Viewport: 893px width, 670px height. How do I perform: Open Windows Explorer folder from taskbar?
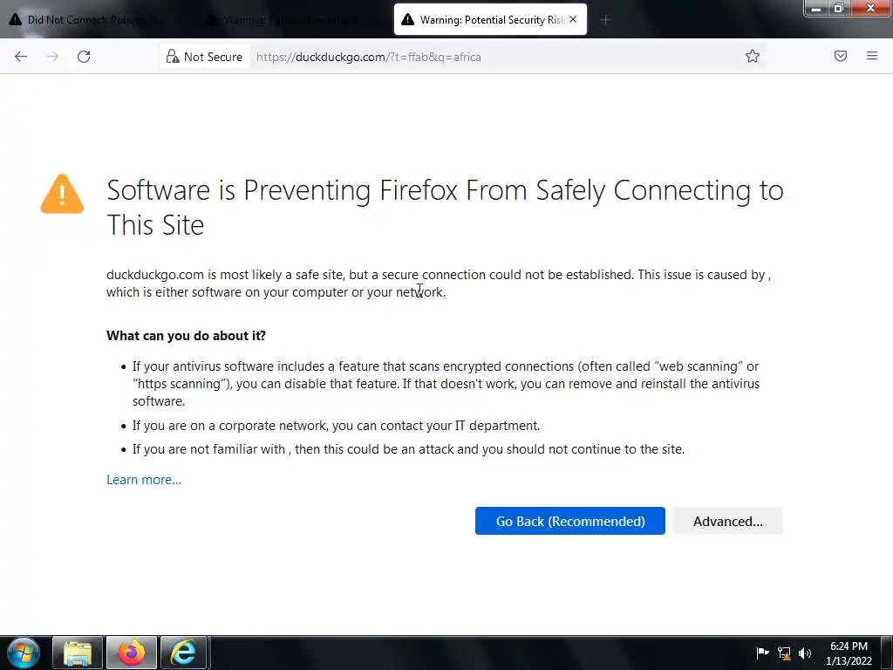tap(78, 653)
